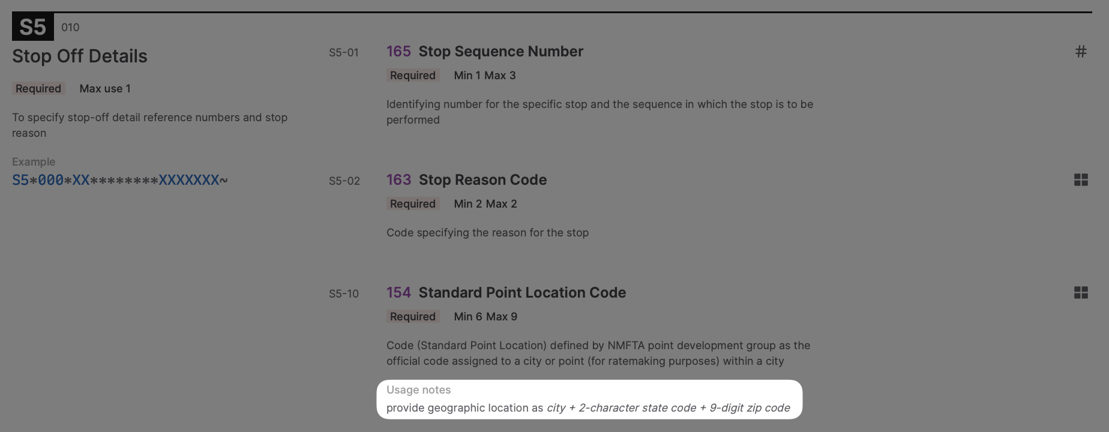
Task: Click the S5-02 reference label
Action: pyautogui.click(x=344, y=181)
